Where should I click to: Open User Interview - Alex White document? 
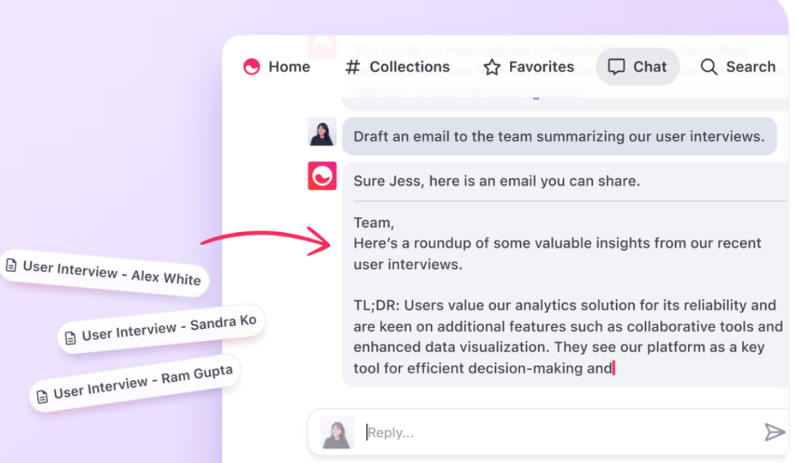(x=104, y=272)
